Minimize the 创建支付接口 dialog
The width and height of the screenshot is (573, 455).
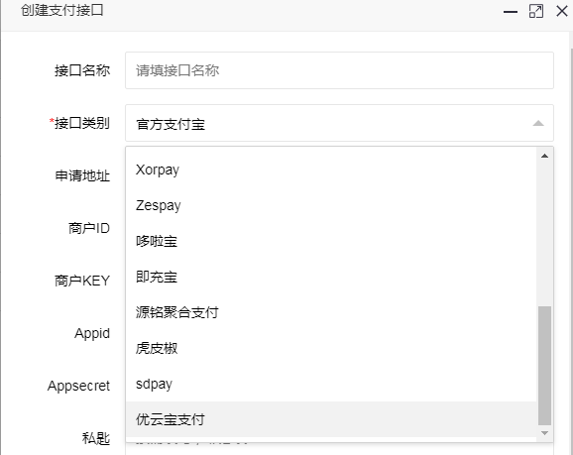point(511,11)
